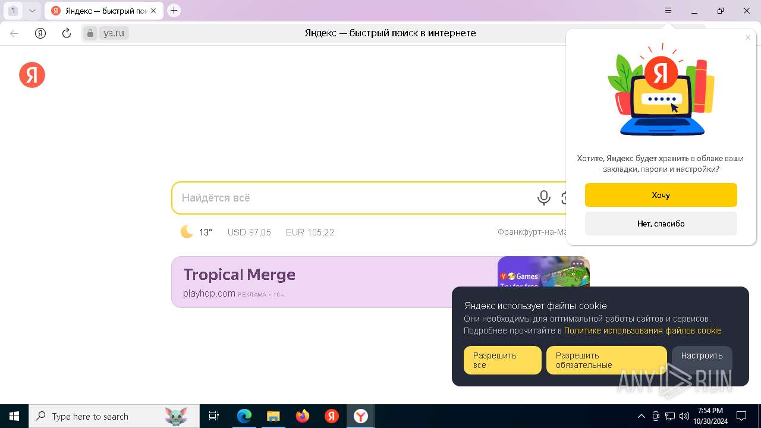Open a new tab with the plus button
Image resolution: width=761 pixels, height=428 pixels.
click(174, 11)
